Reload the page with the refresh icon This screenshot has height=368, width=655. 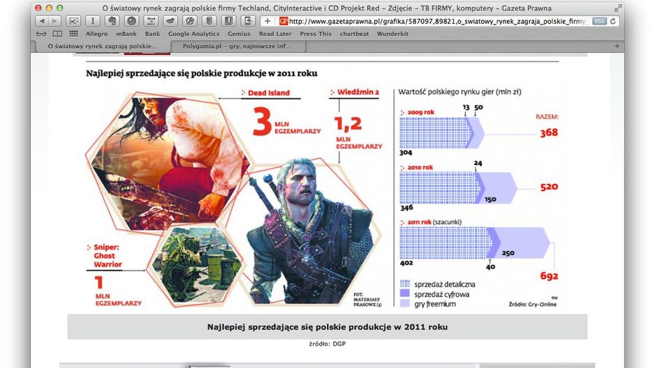coord(613,21)
